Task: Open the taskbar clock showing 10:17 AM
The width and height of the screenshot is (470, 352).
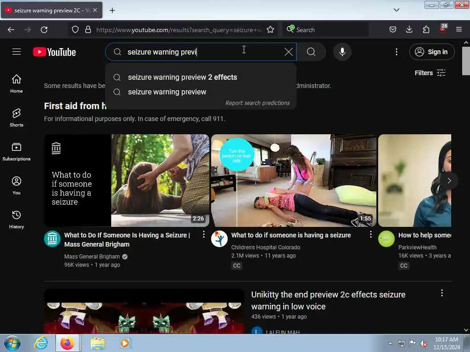Action: coord(446,343)
